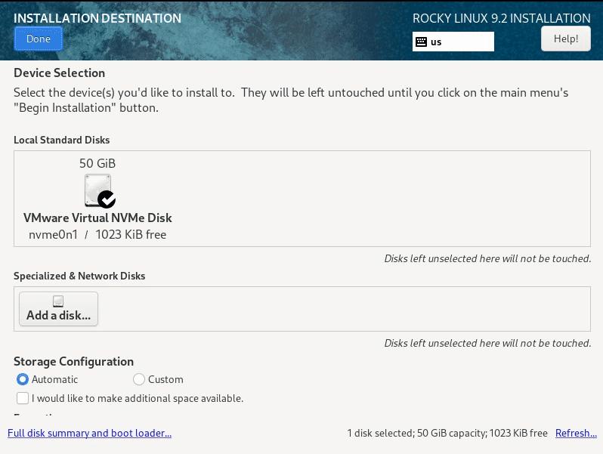Select the VMware Virtual NVMe Disk icon
Image resolution: width=603 pixels, height=454 pixels.
97,190
